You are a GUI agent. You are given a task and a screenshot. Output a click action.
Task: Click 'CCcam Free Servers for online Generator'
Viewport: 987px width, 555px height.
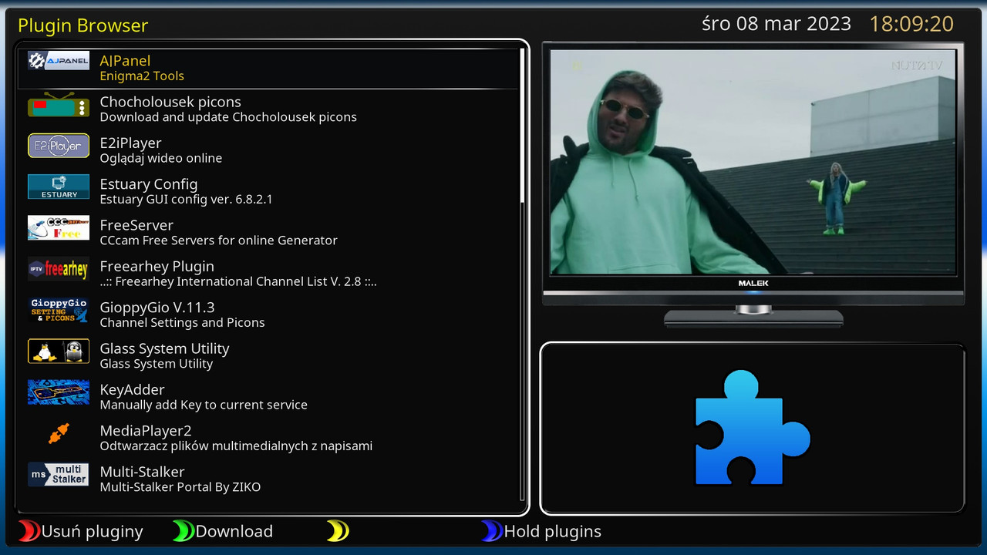pos(218,240)
